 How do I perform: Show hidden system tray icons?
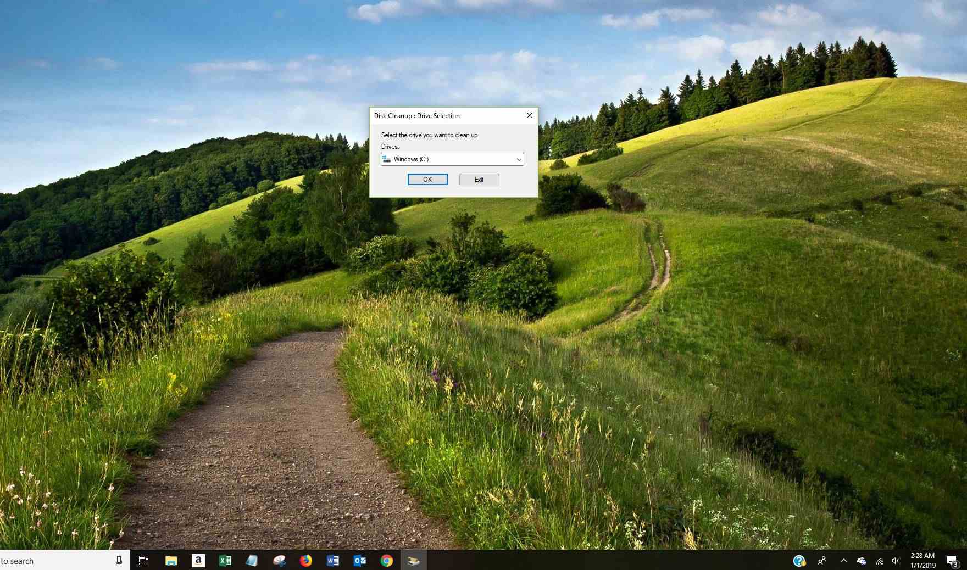point(844,561)
